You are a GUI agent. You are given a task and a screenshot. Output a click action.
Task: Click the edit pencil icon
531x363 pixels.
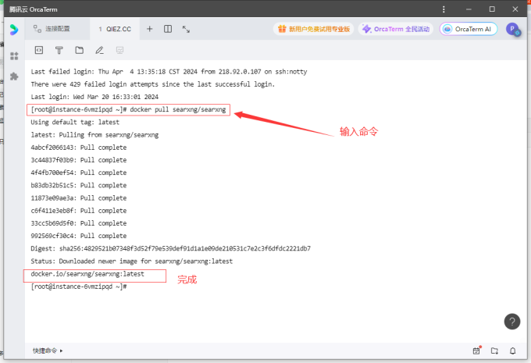coord(99,50)
